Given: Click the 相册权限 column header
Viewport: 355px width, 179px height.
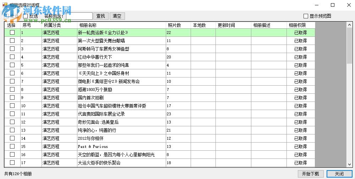Looking at the screenshot, I should 301,25.
